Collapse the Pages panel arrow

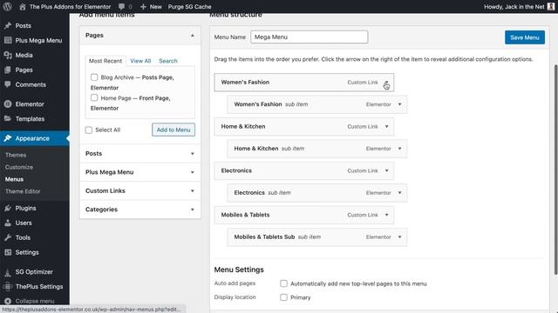click(193, 36)
